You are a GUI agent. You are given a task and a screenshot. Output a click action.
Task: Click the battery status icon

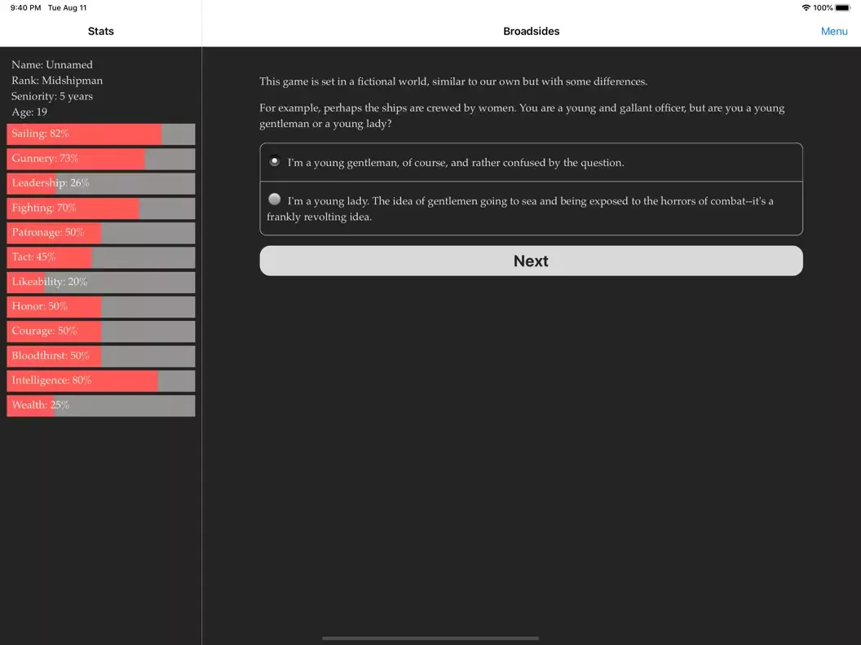point(843,7)
